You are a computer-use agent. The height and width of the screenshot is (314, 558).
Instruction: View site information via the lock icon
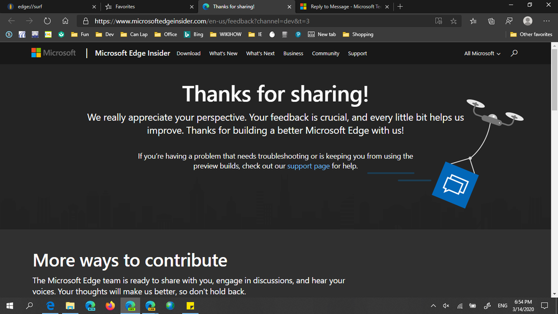pos(85,21)
